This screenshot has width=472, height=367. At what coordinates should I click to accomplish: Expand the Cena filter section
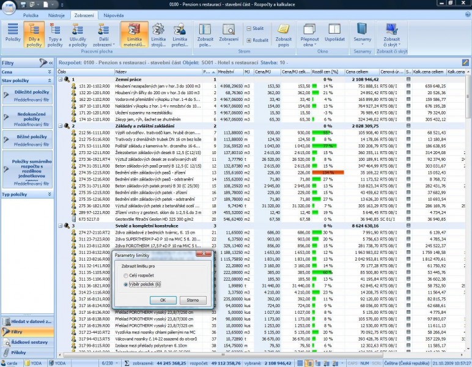tap(50, 72)
